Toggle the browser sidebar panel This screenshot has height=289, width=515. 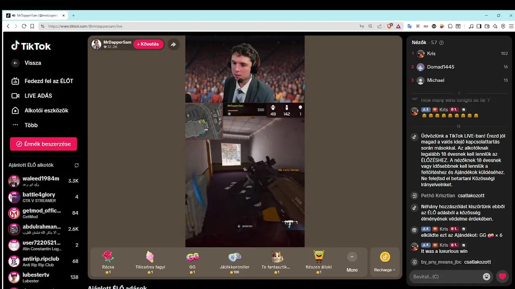[479, 26]
